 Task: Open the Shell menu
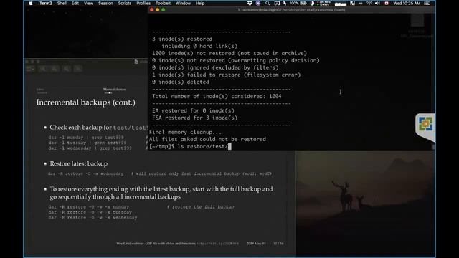62,3
